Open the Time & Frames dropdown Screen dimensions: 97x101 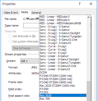click(x=25, y=48)
